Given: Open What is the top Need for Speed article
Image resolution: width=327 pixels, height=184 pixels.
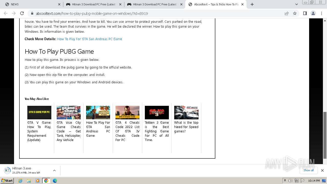Looking at the screenshot, I should pos(186,127).
